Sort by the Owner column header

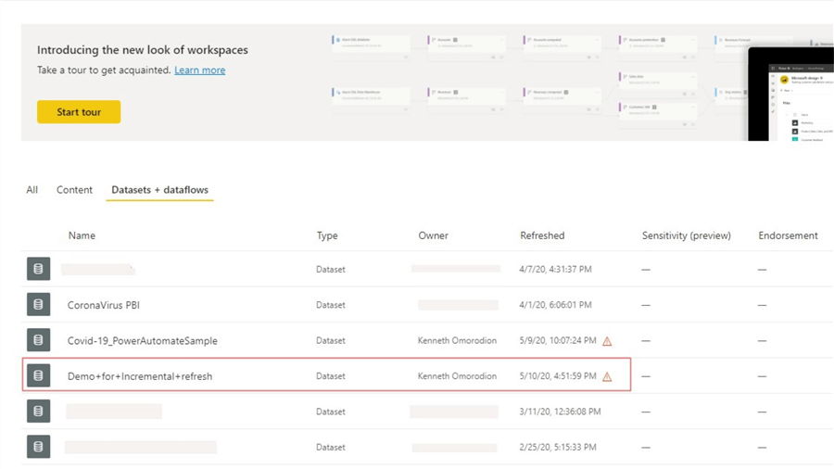tap(433, 235)
